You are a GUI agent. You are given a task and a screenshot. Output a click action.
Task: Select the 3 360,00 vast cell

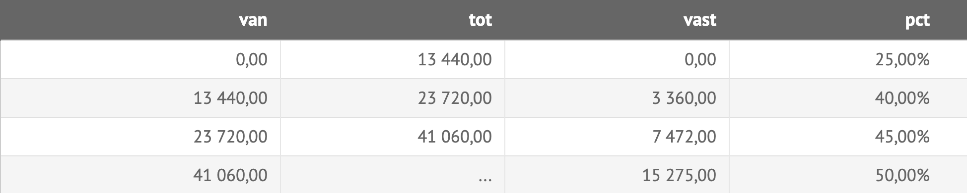(x=617, y=98)
